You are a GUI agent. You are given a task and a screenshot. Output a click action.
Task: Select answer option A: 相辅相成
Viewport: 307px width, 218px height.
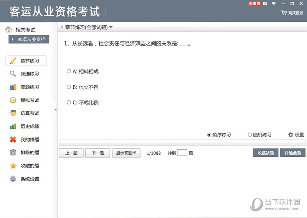[69, 71]
